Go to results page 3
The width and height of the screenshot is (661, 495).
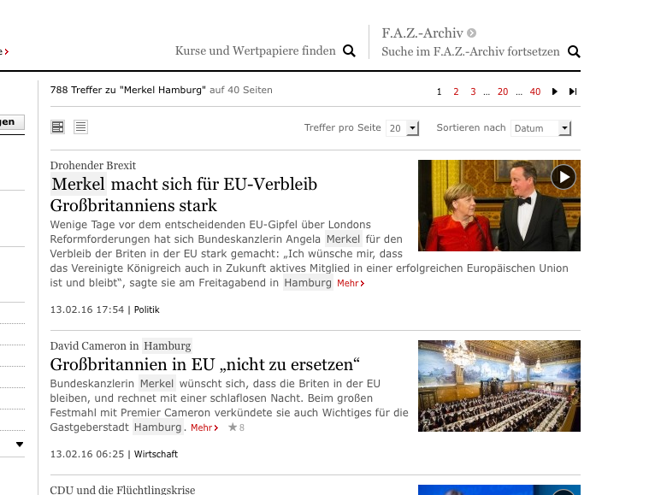(x=473, y=91)
